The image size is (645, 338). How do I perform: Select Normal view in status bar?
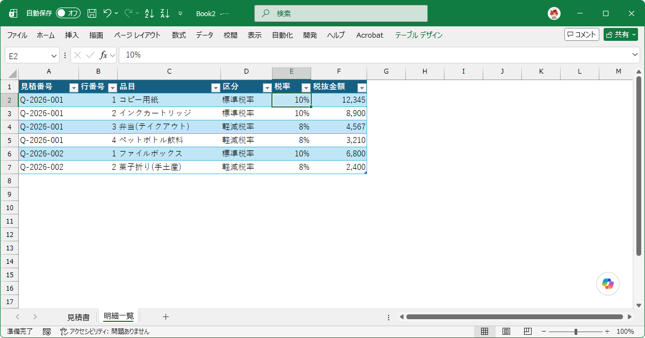[484, 332]
